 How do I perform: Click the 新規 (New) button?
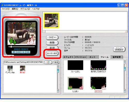(52, 48)
